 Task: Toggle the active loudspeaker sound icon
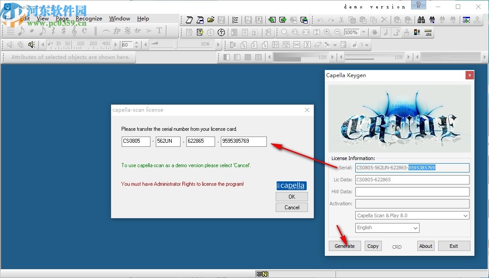tap(31, 44)
